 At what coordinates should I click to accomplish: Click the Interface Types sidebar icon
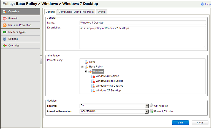pos(5,32)
